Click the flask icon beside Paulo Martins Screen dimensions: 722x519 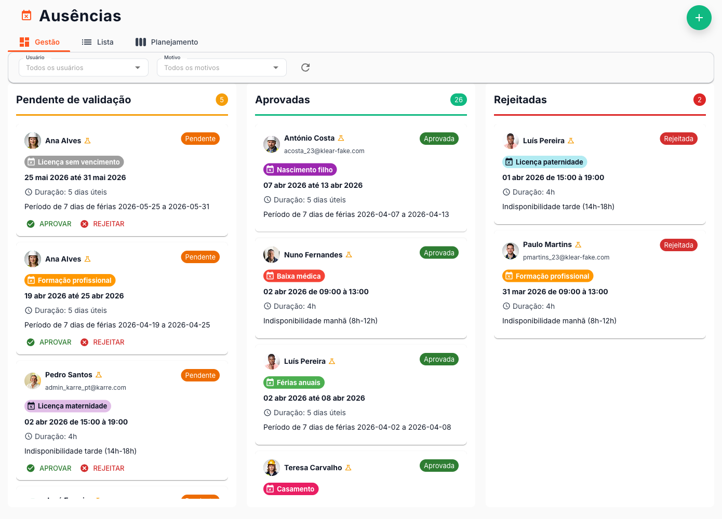pos(578,244)
